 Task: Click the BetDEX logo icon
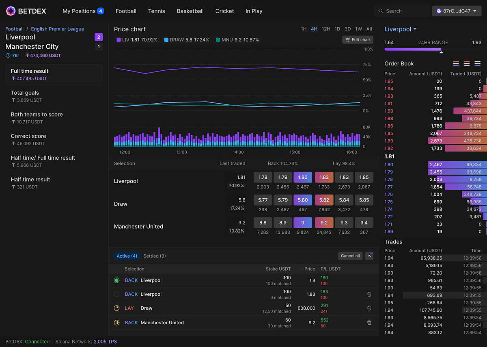coord(11,11)
